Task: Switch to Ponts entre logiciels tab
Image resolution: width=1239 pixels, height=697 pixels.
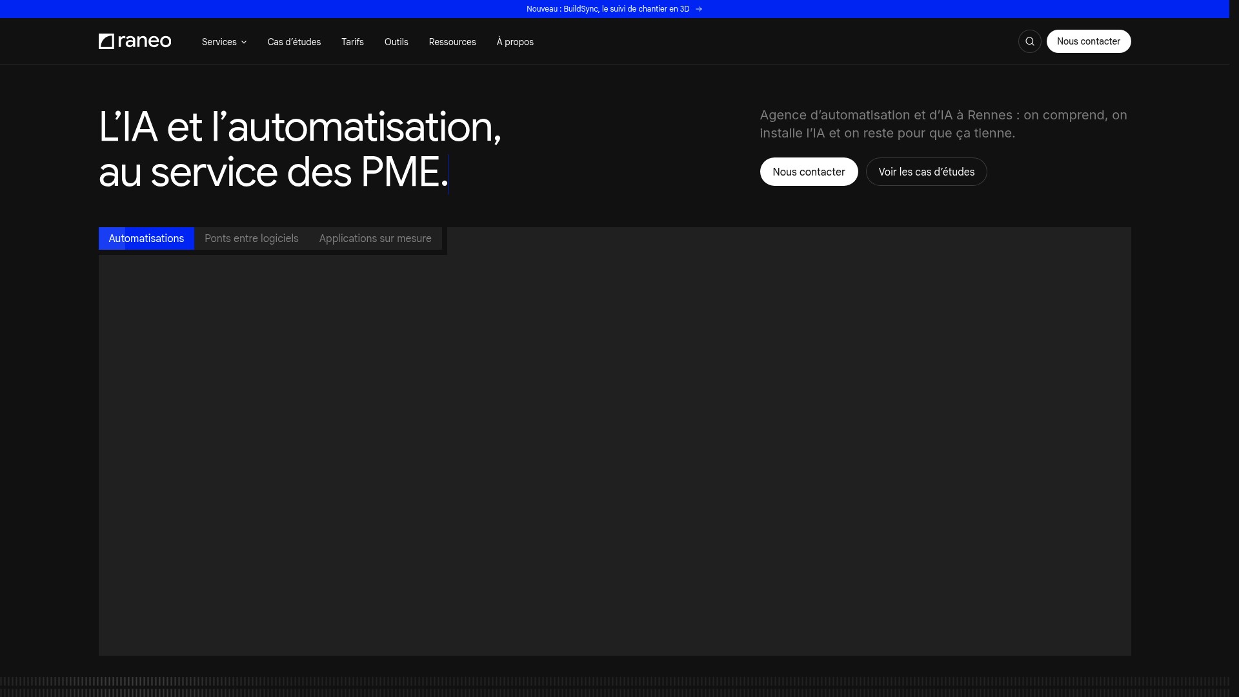Action: point(252,239)
